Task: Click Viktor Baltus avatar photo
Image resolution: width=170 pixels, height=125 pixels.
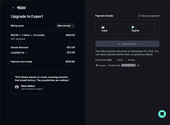Action: (17, 87)
